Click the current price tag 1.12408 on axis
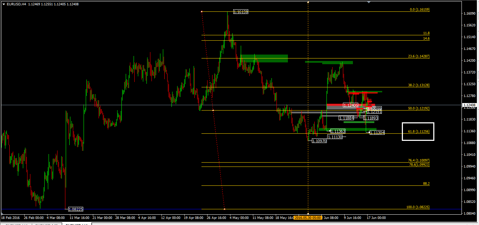Screen dimensions: 479x225 (x=469, y=105)
